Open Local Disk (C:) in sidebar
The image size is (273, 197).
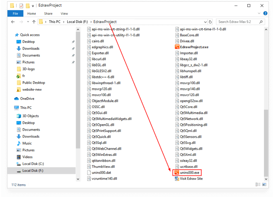point(30,164)
